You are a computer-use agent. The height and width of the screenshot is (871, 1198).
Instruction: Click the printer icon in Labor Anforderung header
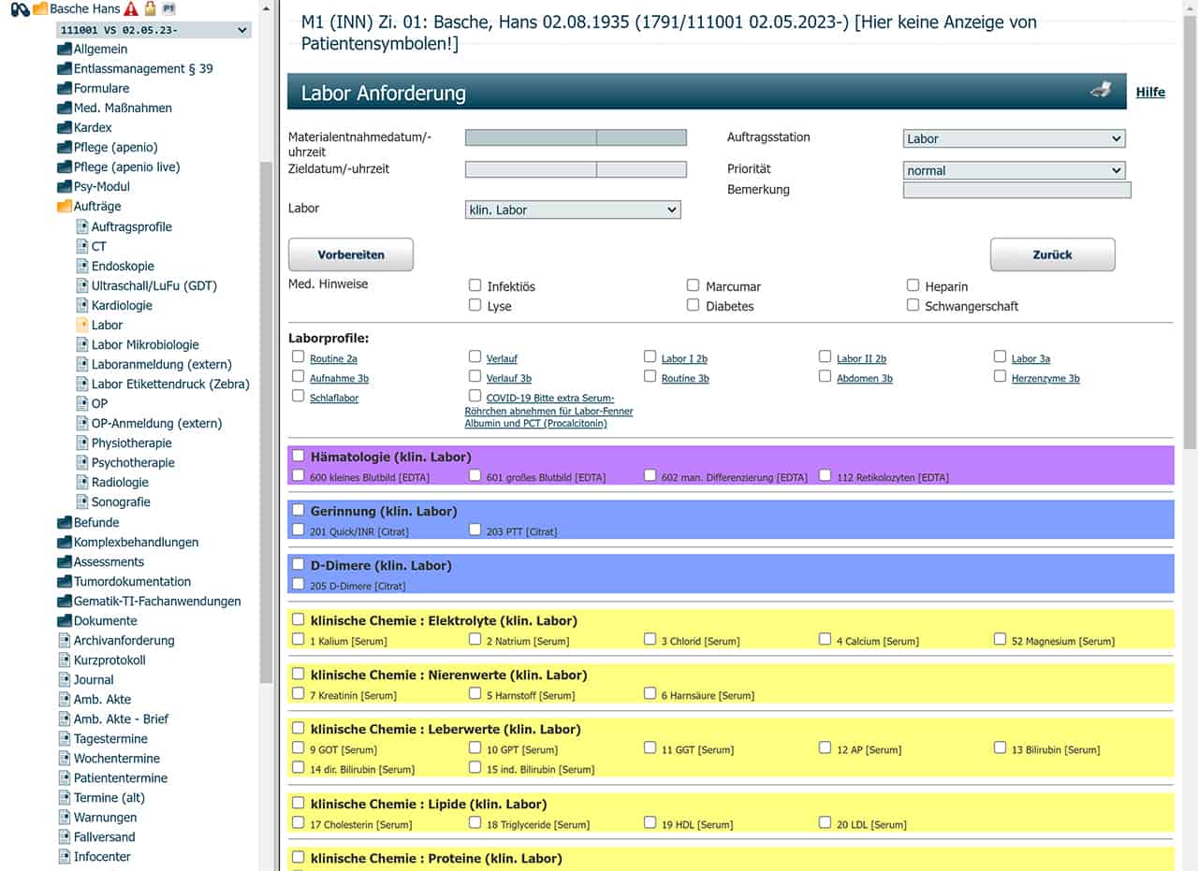click(x=1101, y=91)
